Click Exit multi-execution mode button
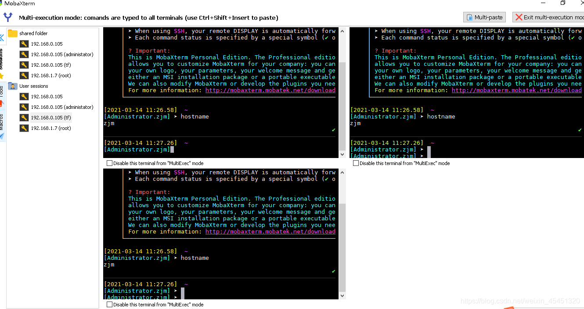The width and height of the screenshot is (584, 309). tap(548, 17)
